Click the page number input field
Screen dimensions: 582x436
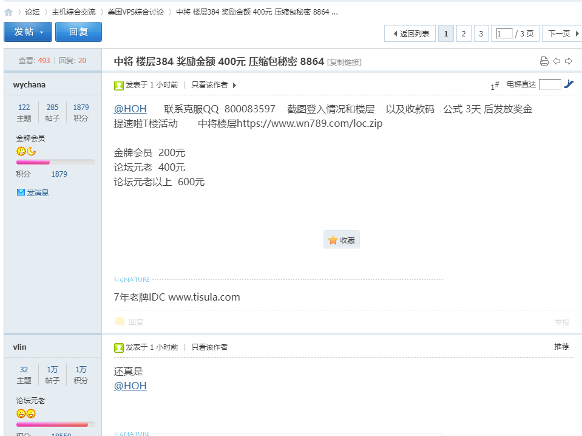point(504,34)
